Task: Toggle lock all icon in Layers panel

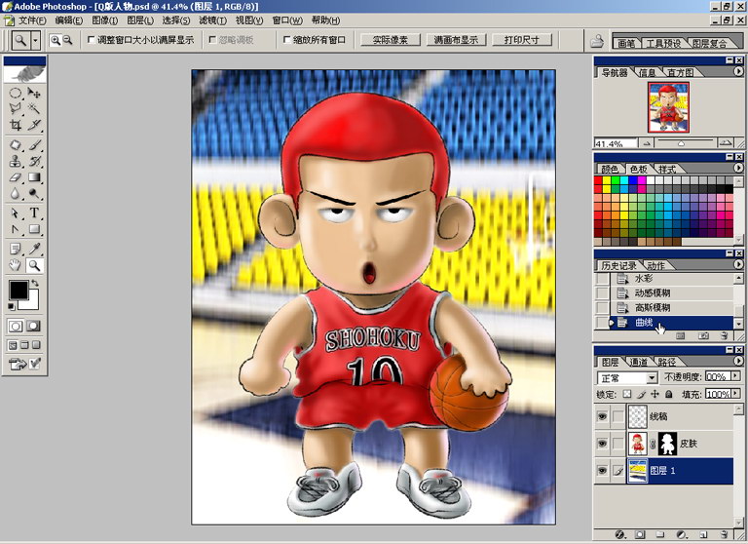Action: 669,394
